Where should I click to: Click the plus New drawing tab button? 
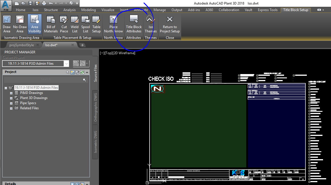click(82, 45)
